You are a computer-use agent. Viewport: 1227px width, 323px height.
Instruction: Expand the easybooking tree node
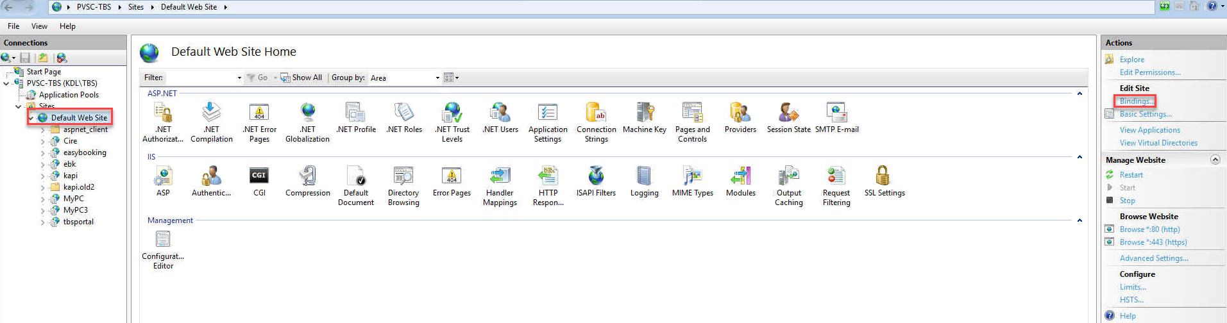[43, 153]
